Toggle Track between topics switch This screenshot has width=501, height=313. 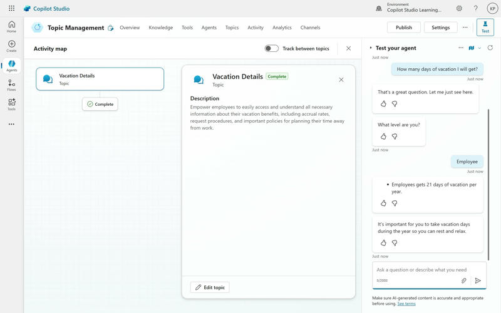(272, 48)
